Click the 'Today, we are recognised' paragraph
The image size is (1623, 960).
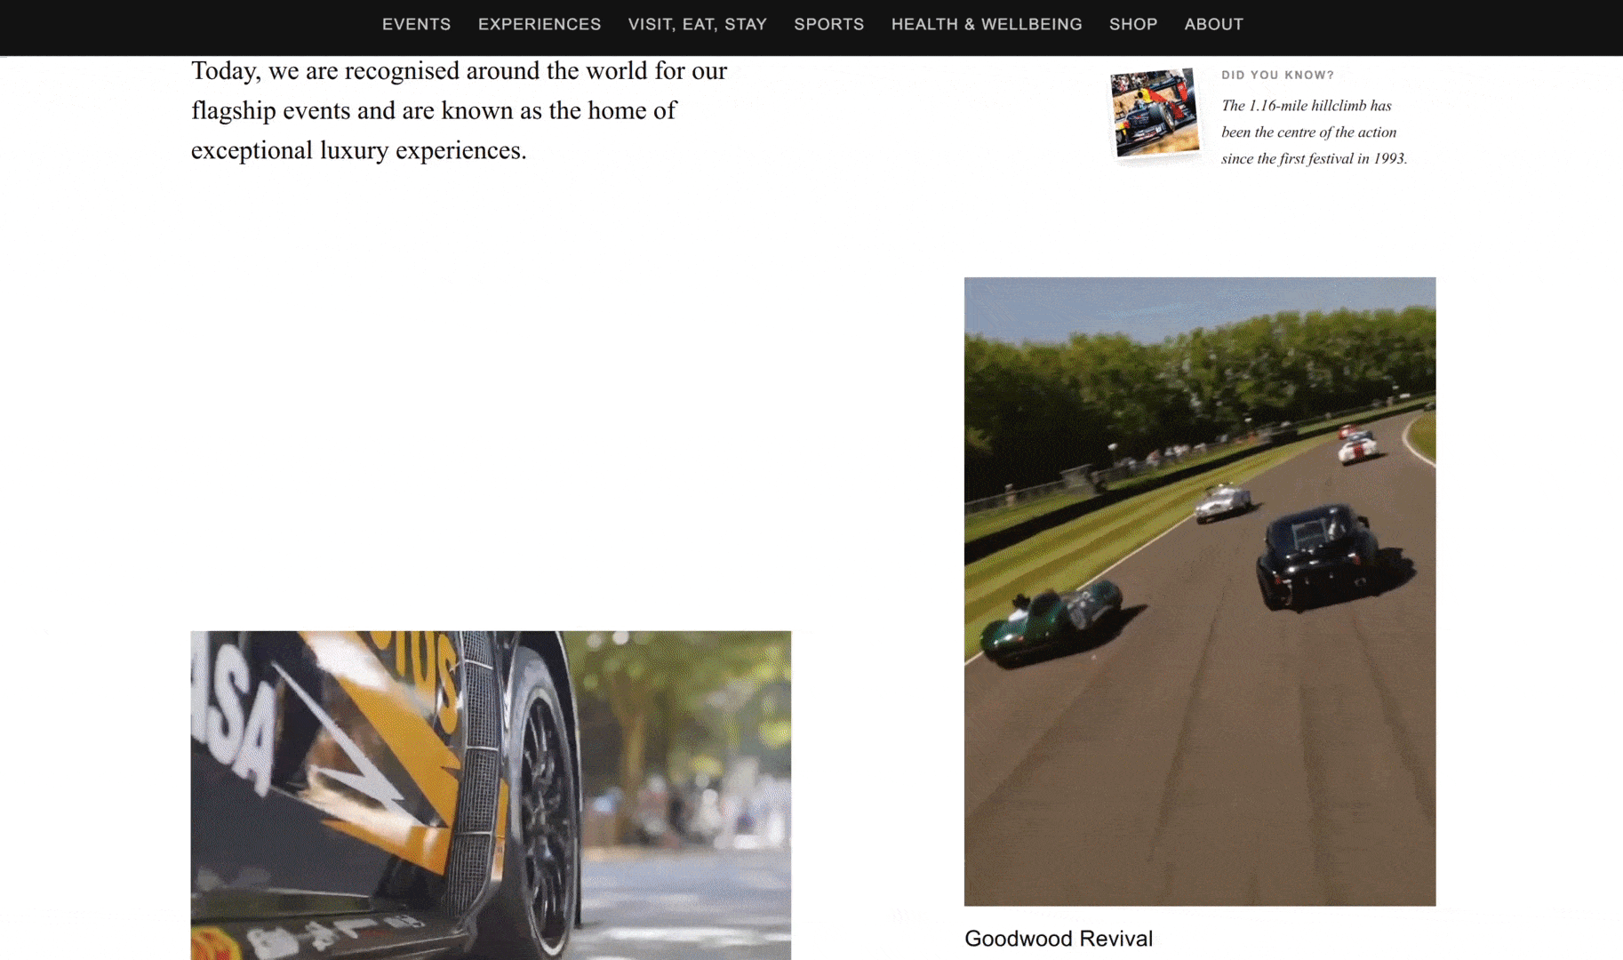pos(459,110)
